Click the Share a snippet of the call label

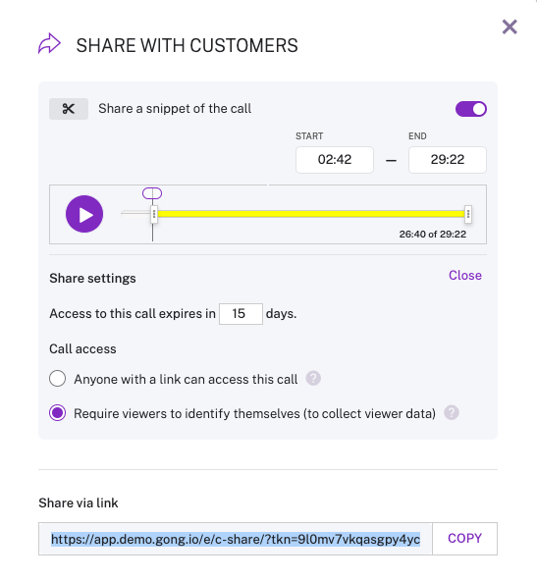(175, 109)
